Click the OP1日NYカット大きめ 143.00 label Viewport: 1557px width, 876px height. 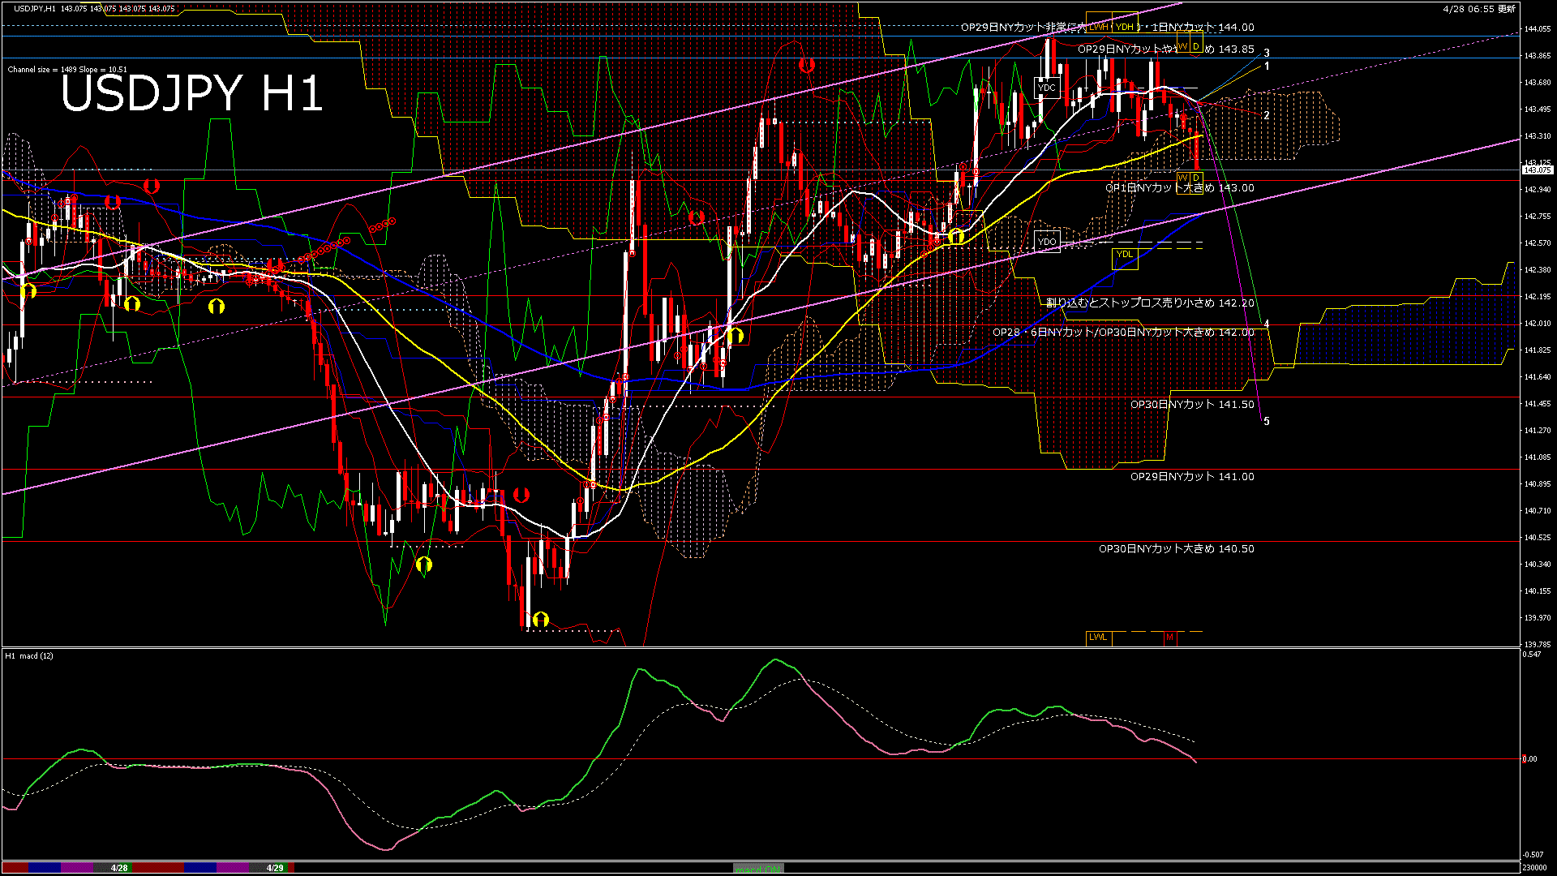coord(1180,188)
